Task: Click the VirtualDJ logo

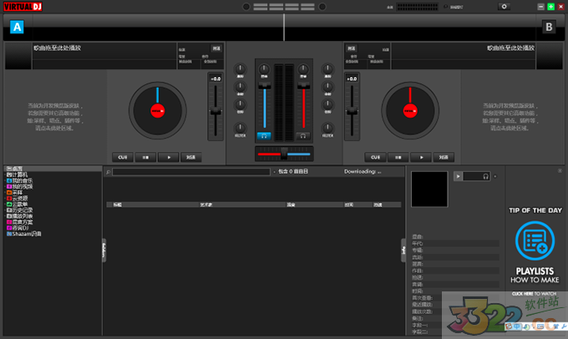Action: click(x=23, y=7)
